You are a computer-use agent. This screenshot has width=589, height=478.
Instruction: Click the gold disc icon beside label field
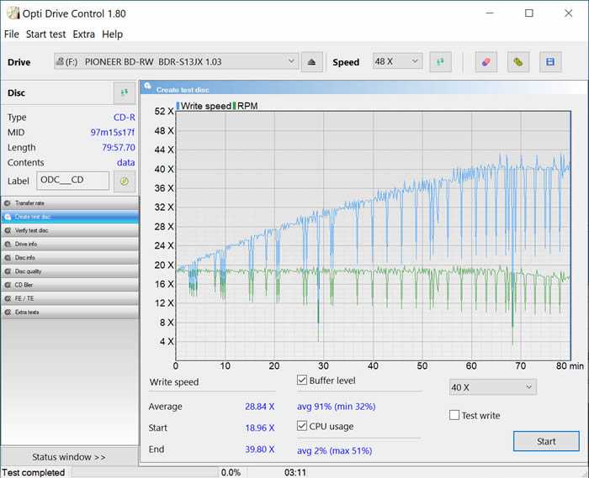click(124, 181)
